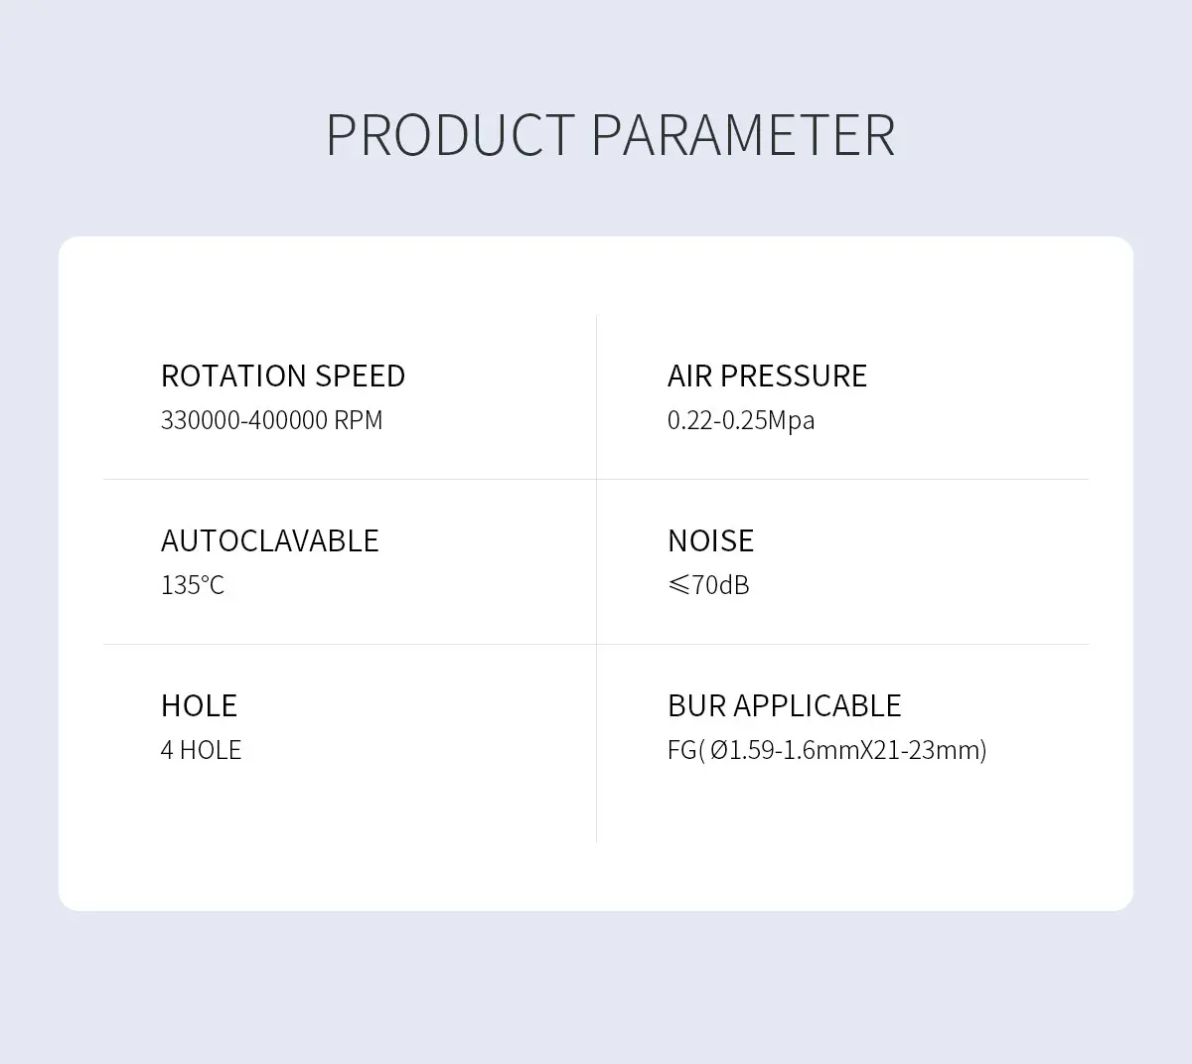Click the 0.22-0.25Mpa pressure value

[741, 420]
